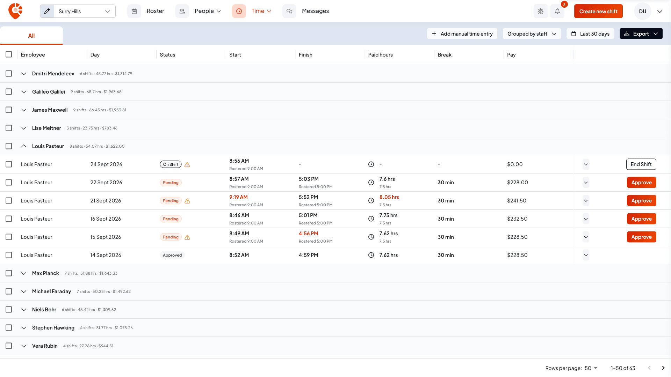This screenshot has height=377, width=671.
Task: Open the Roster menu item
Action: pos(155,11)
